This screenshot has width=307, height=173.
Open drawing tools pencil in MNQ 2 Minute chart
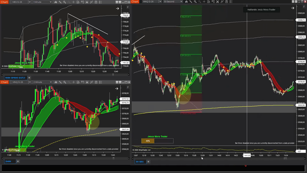click(60, 82)
